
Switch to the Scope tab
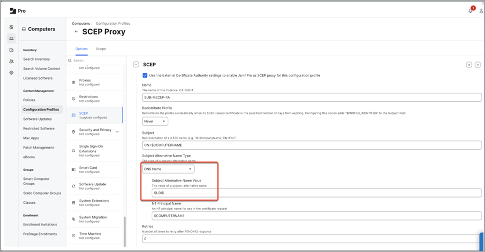(101, 49)
